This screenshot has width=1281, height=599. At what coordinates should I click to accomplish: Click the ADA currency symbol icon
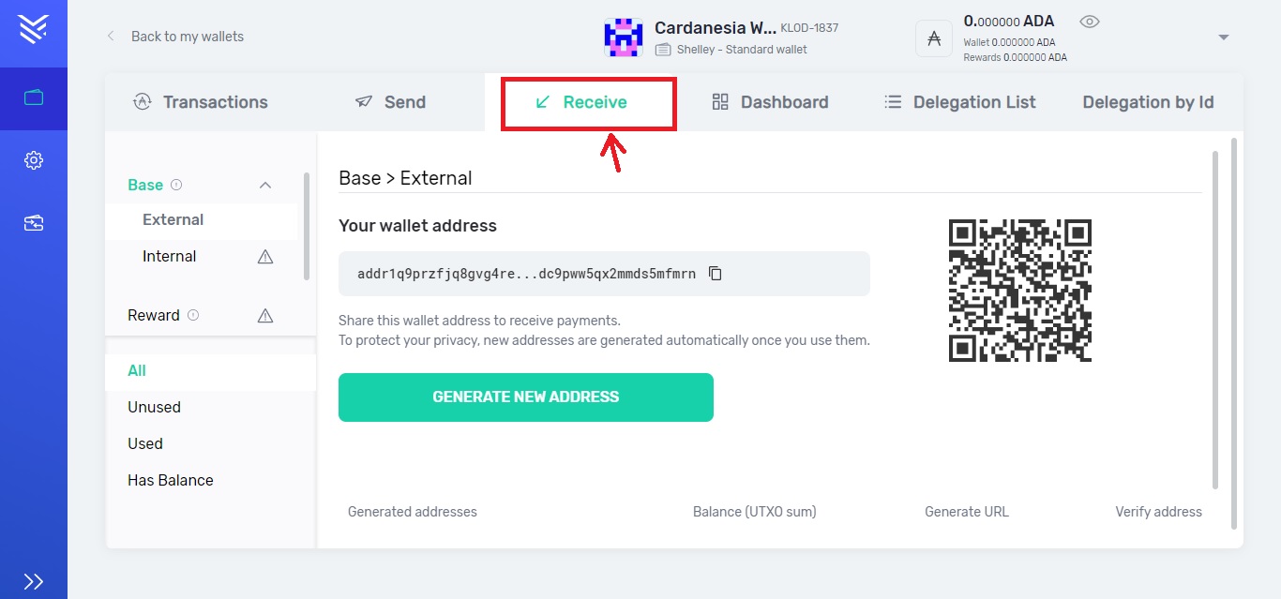pos(934,38)
